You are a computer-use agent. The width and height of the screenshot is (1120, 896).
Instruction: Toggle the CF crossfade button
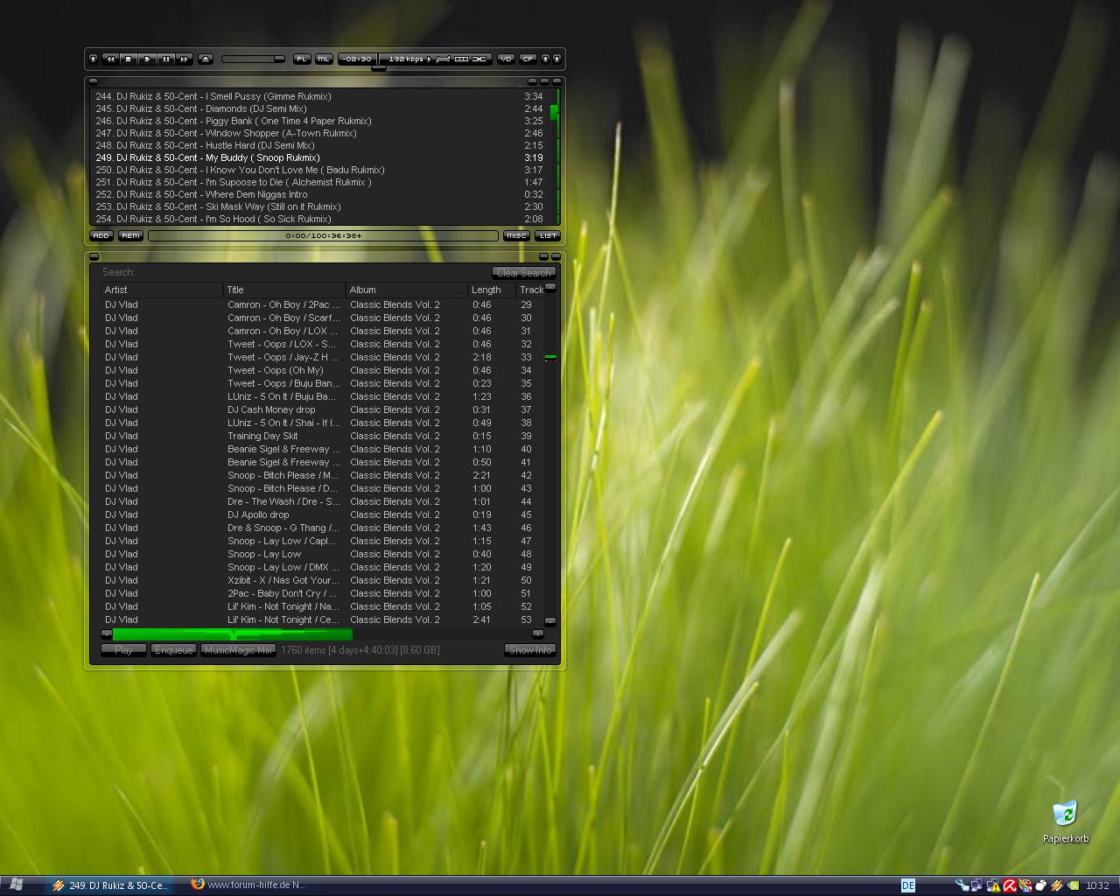point(528,59)
